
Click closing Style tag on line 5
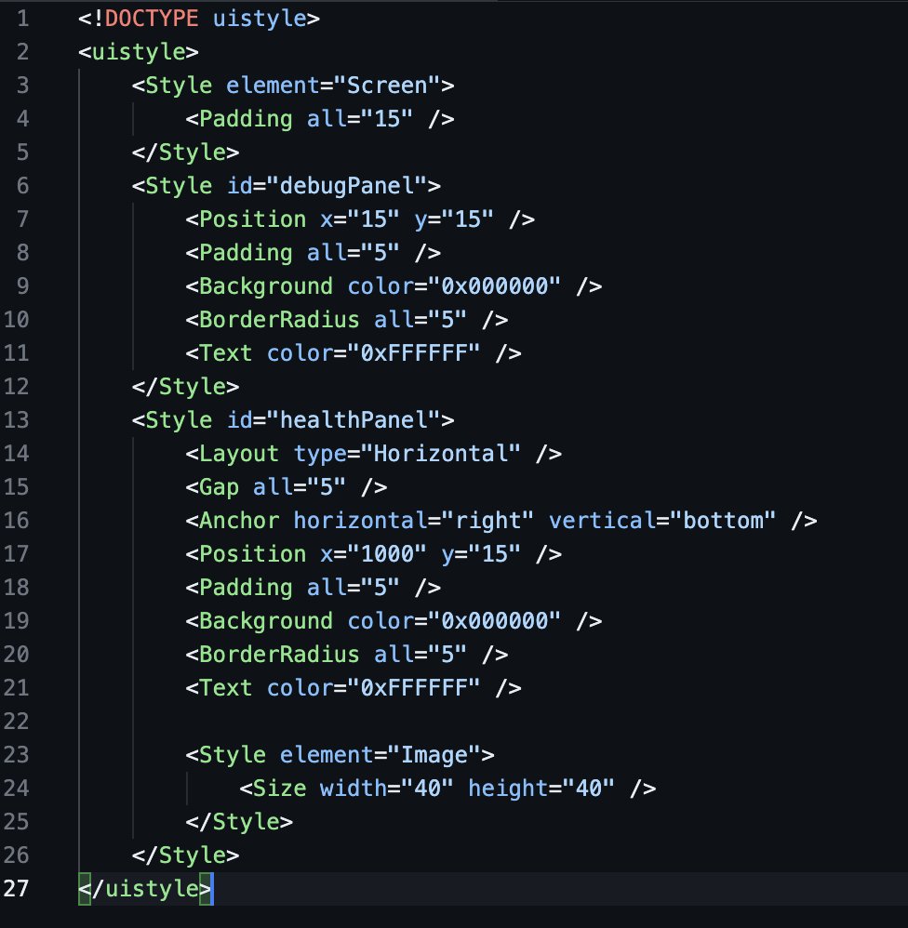(x=185, y=152)
